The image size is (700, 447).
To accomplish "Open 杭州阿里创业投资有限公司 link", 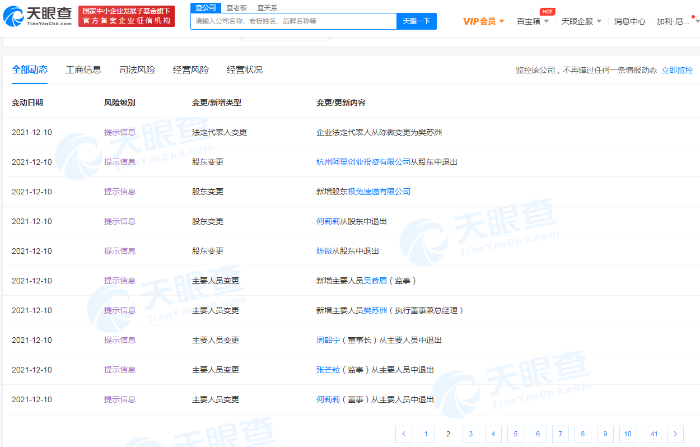I will coord(363,162).
